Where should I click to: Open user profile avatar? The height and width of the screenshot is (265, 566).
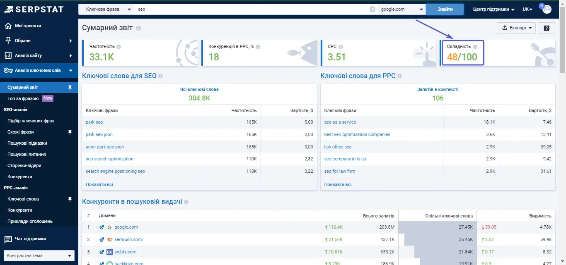547,9
